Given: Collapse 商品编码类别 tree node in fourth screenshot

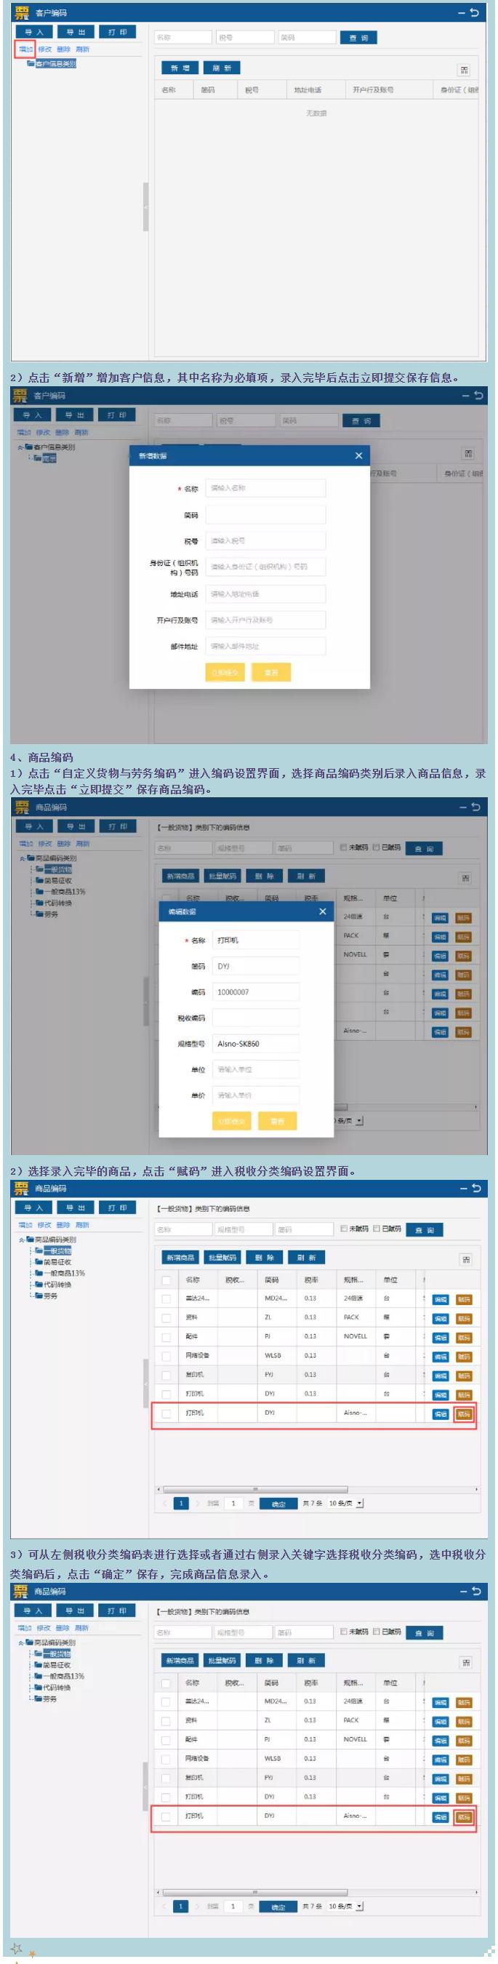Looking at the screenshot, I should coord(21,1240).
